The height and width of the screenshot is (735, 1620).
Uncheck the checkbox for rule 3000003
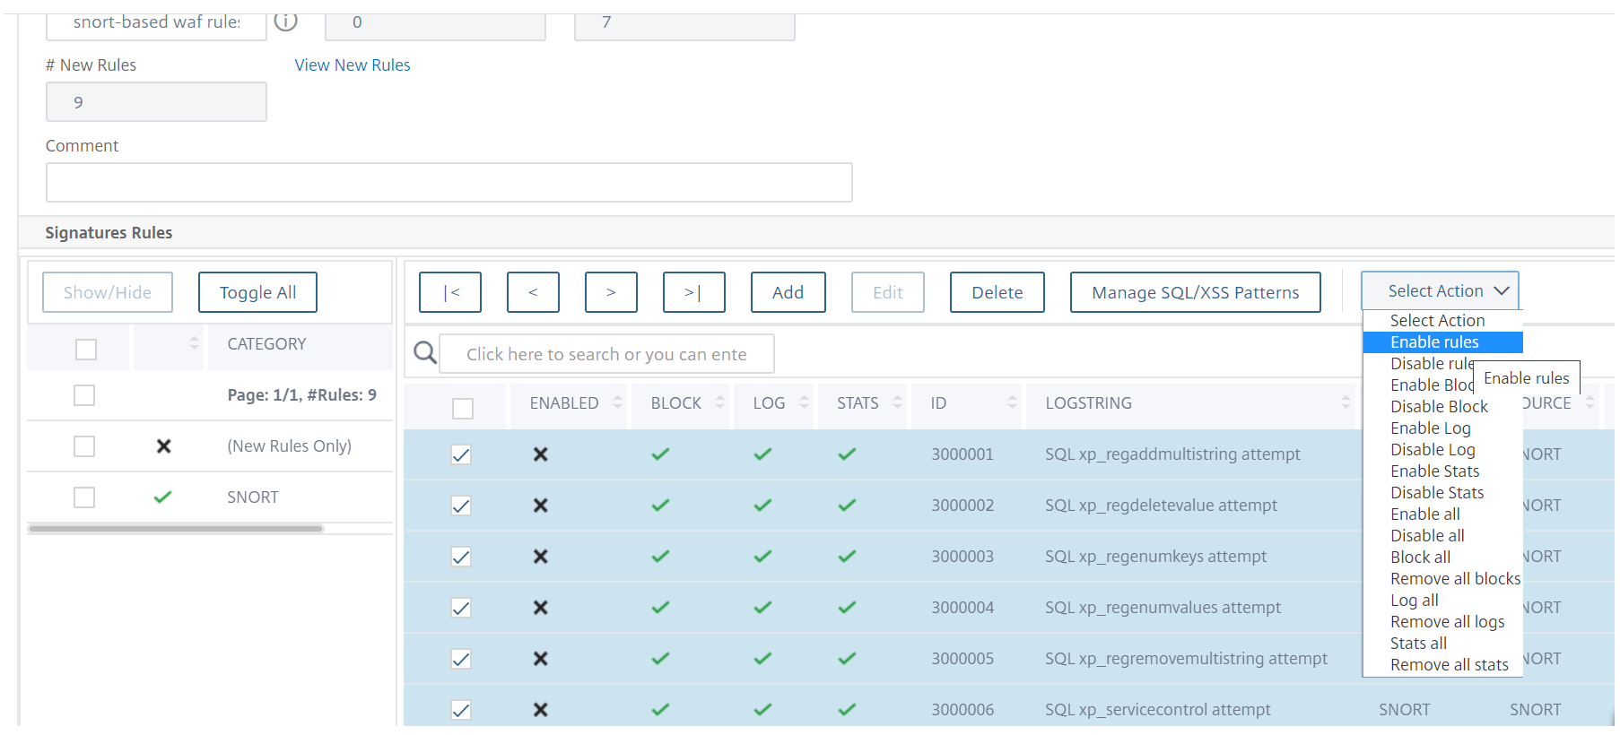click(461, 557)
